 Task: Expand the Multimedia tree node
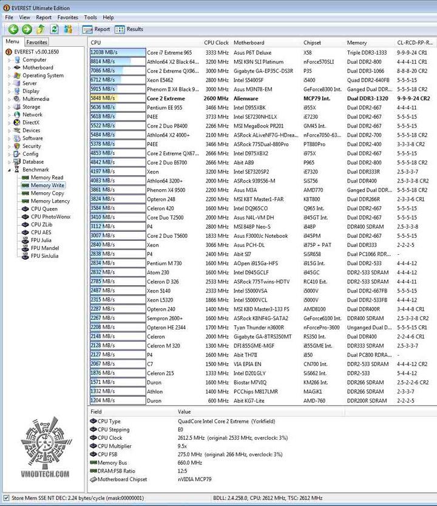coord(9,99)
